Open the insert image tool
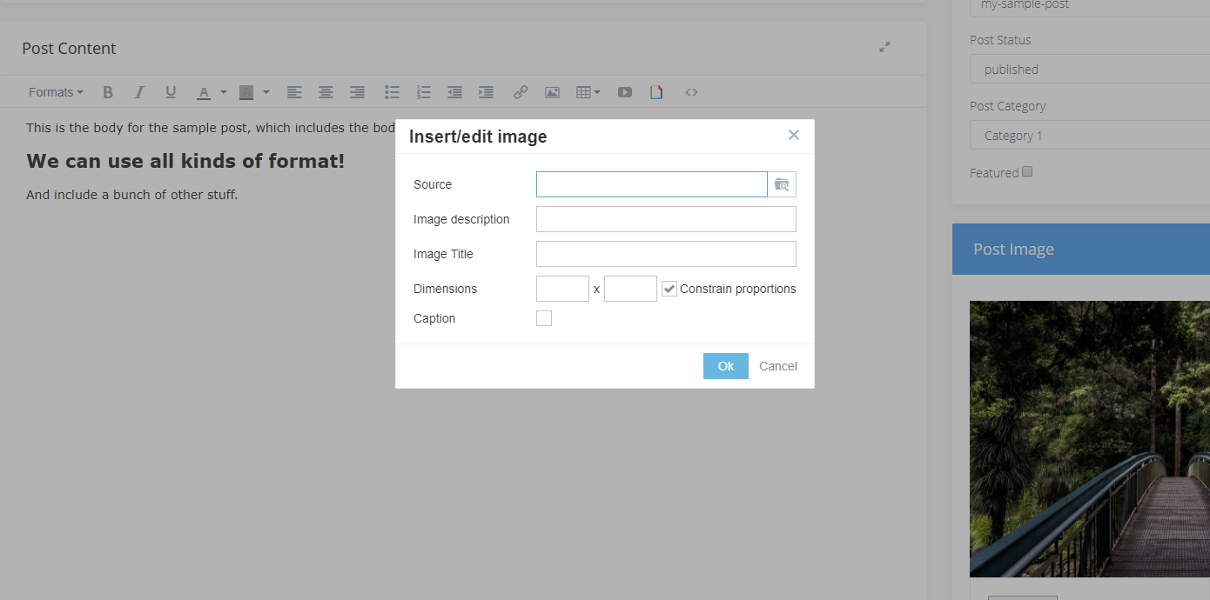 click(x=552, y=92)
